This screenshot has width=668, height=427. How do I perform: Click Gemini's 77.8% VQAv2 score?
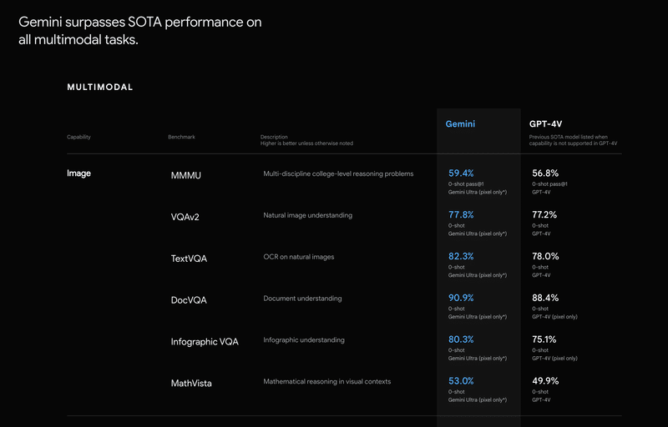coord(461,215)
